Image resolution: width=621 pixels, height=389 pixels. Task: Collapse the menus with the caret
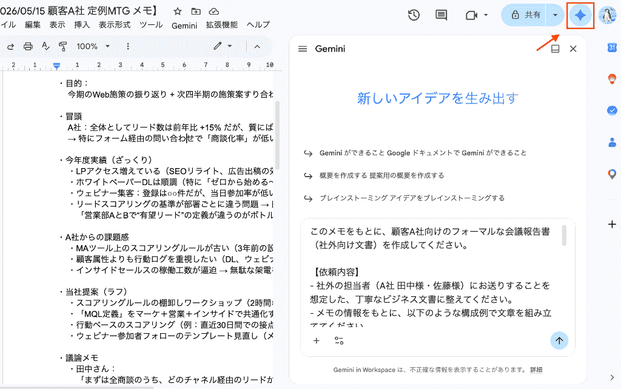[257, 46]
